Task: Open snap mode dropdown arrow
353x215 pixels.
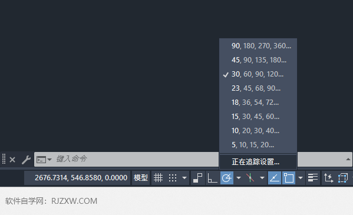Action: (x=184, y=178)
